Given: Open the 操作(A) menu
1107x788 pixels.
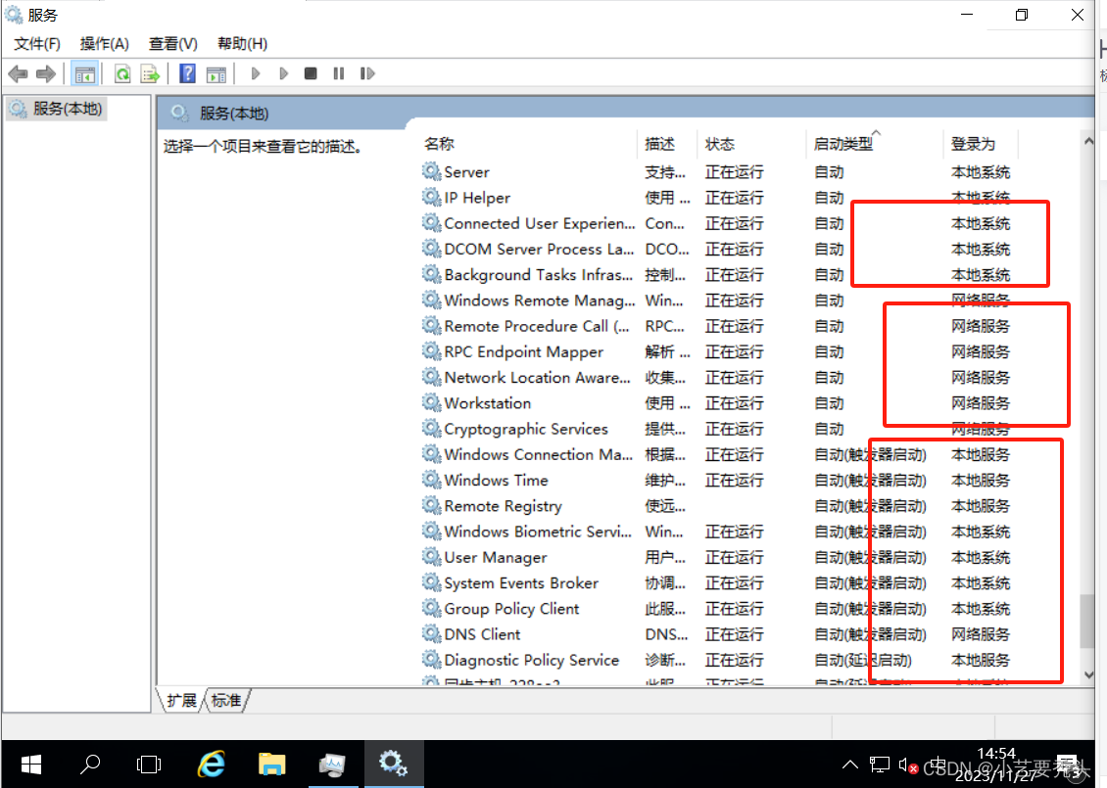Looking at the screenshot, I should click(105, 44).
